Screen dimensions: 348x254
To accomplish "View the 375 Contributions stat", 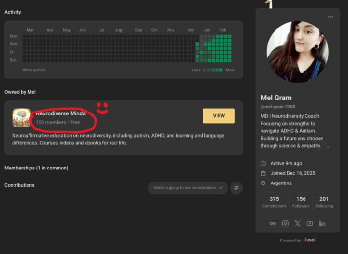I will [x=275, y=202].
